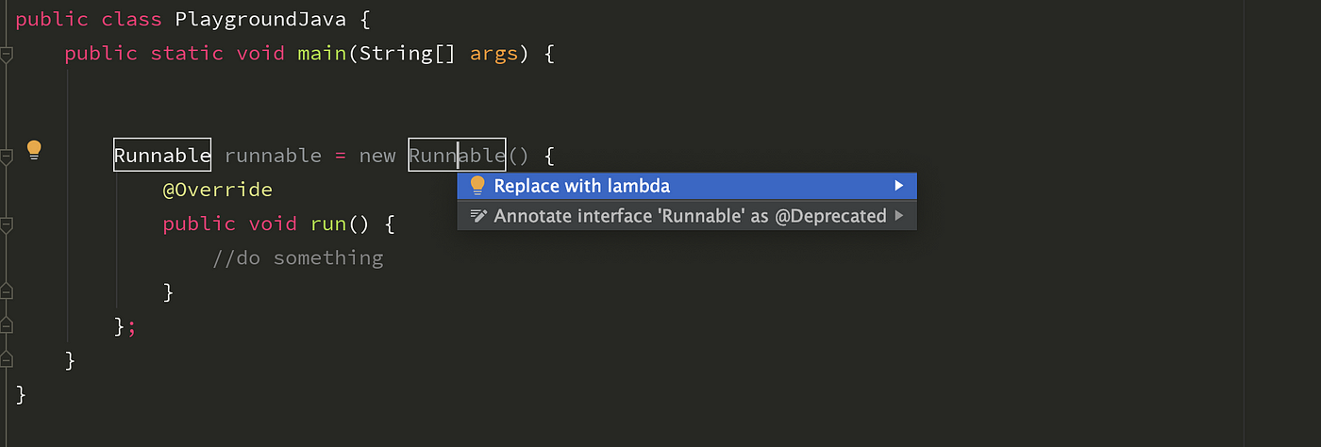Screen dimensions: 1321x447
Task: Click the args parameter in the main signature
Action: click(x=494, y=53)
